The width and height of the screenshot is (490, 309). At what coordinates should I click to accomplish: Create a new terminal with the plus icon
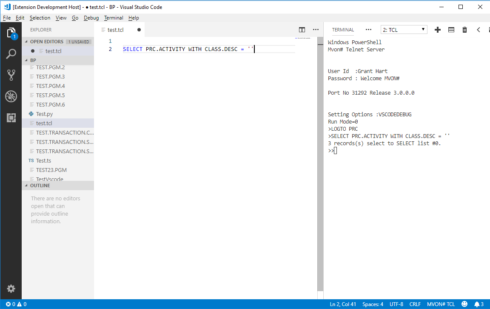438,30
